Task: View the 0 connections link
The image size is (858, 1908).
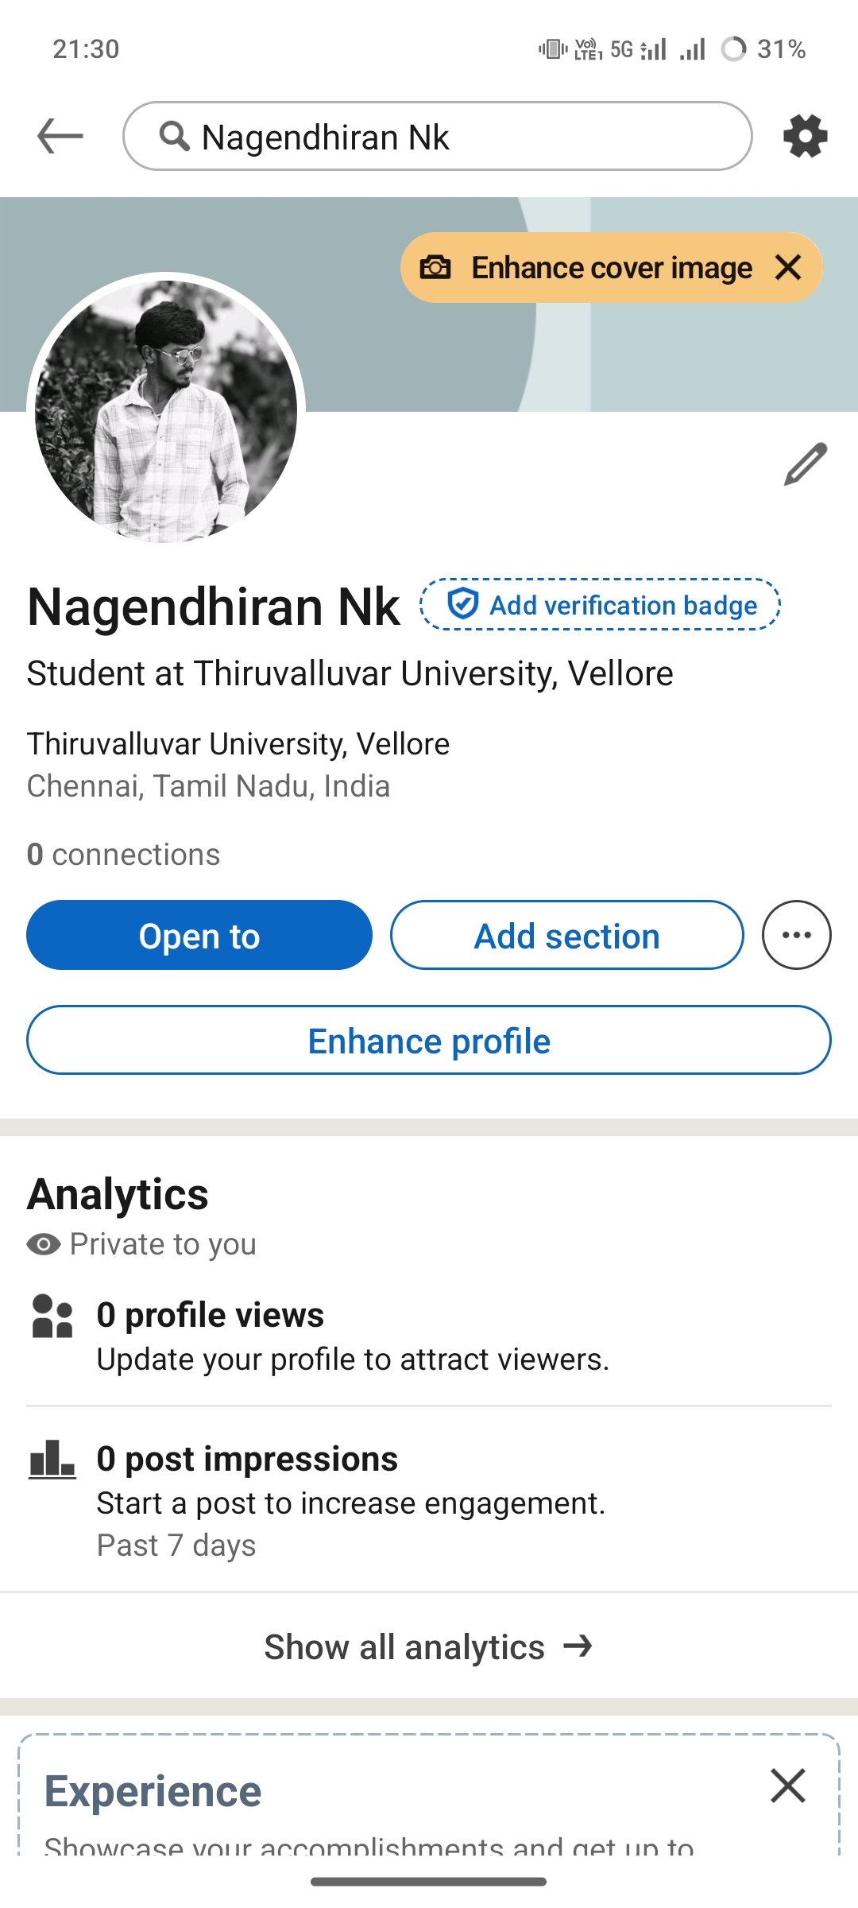Action: point(124,855)
